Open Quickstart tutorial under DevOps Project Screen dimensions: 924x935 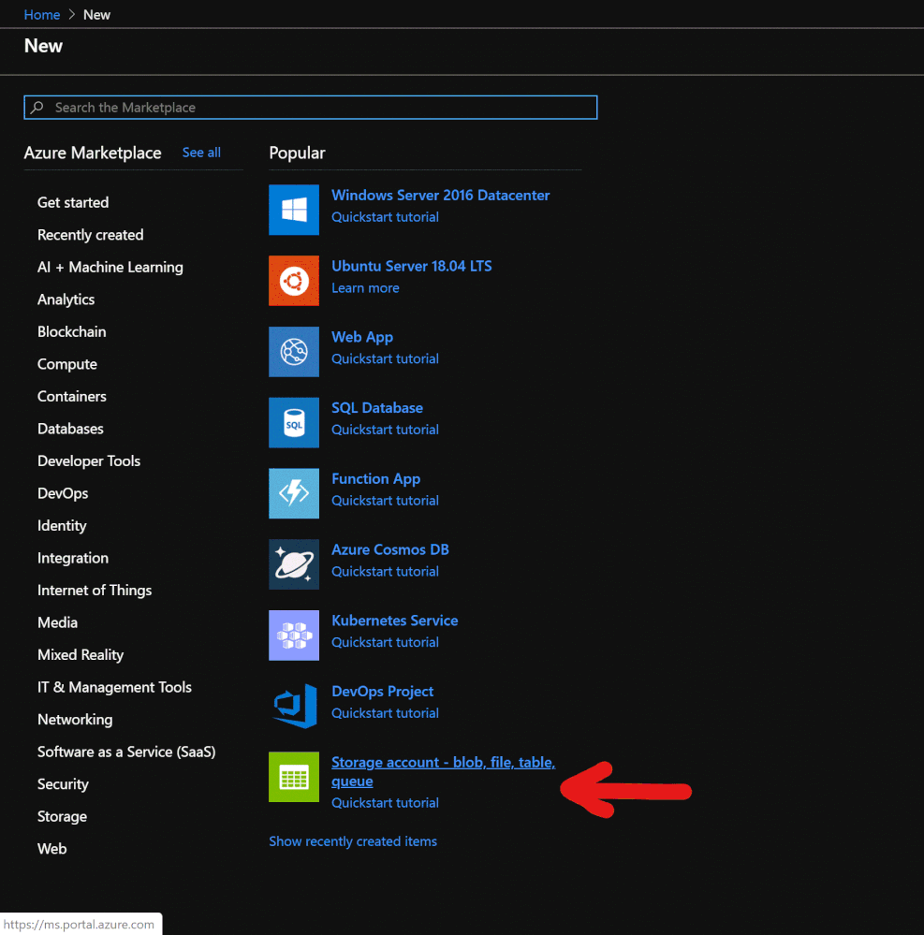tap(385, 714)
